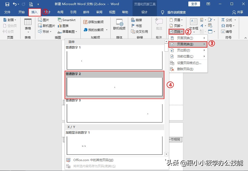Screen dimensions: 248x171
Task: Select Bottom of Page (页面底端) menu item
Action: tap(188, 44)
